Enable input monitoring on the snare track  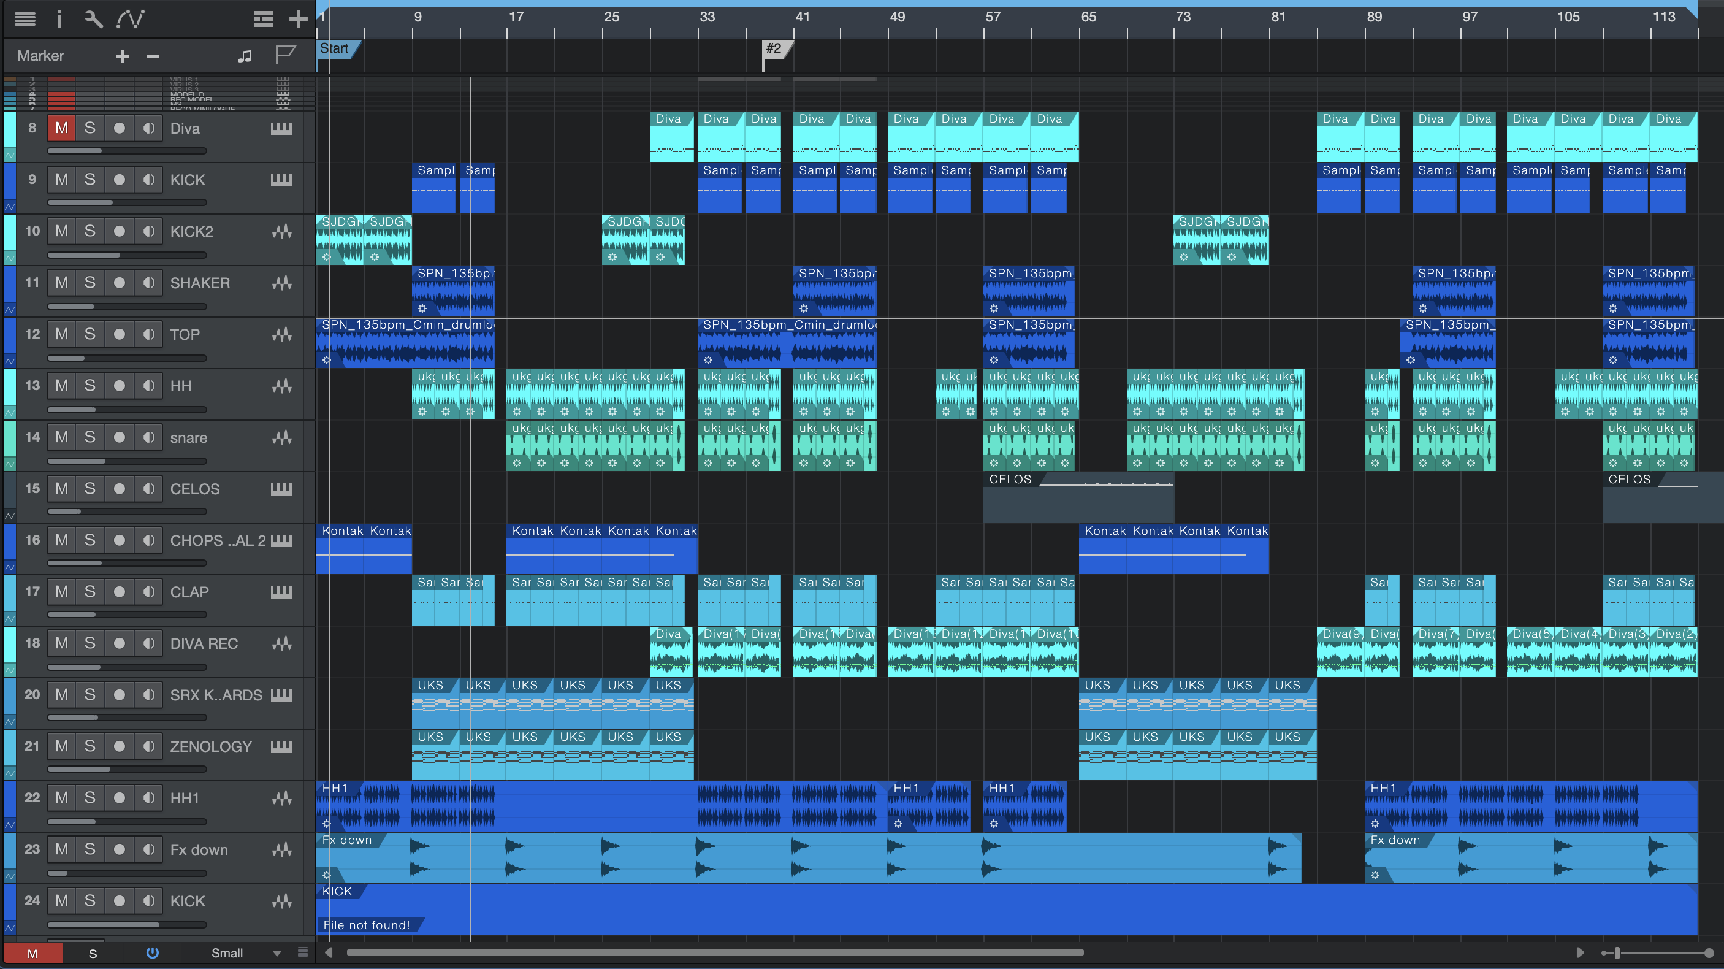[x=148, y=437]
